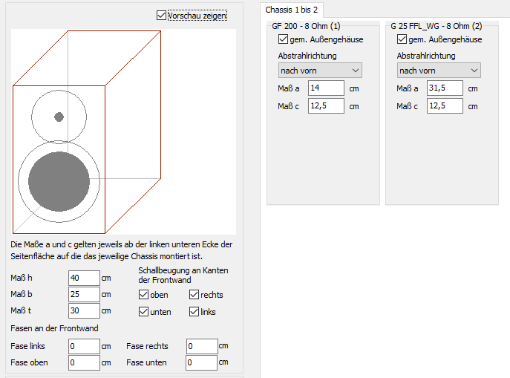Click the Maß h height field
The height and width of the screenshot is (378, 510).
(84, 278)
